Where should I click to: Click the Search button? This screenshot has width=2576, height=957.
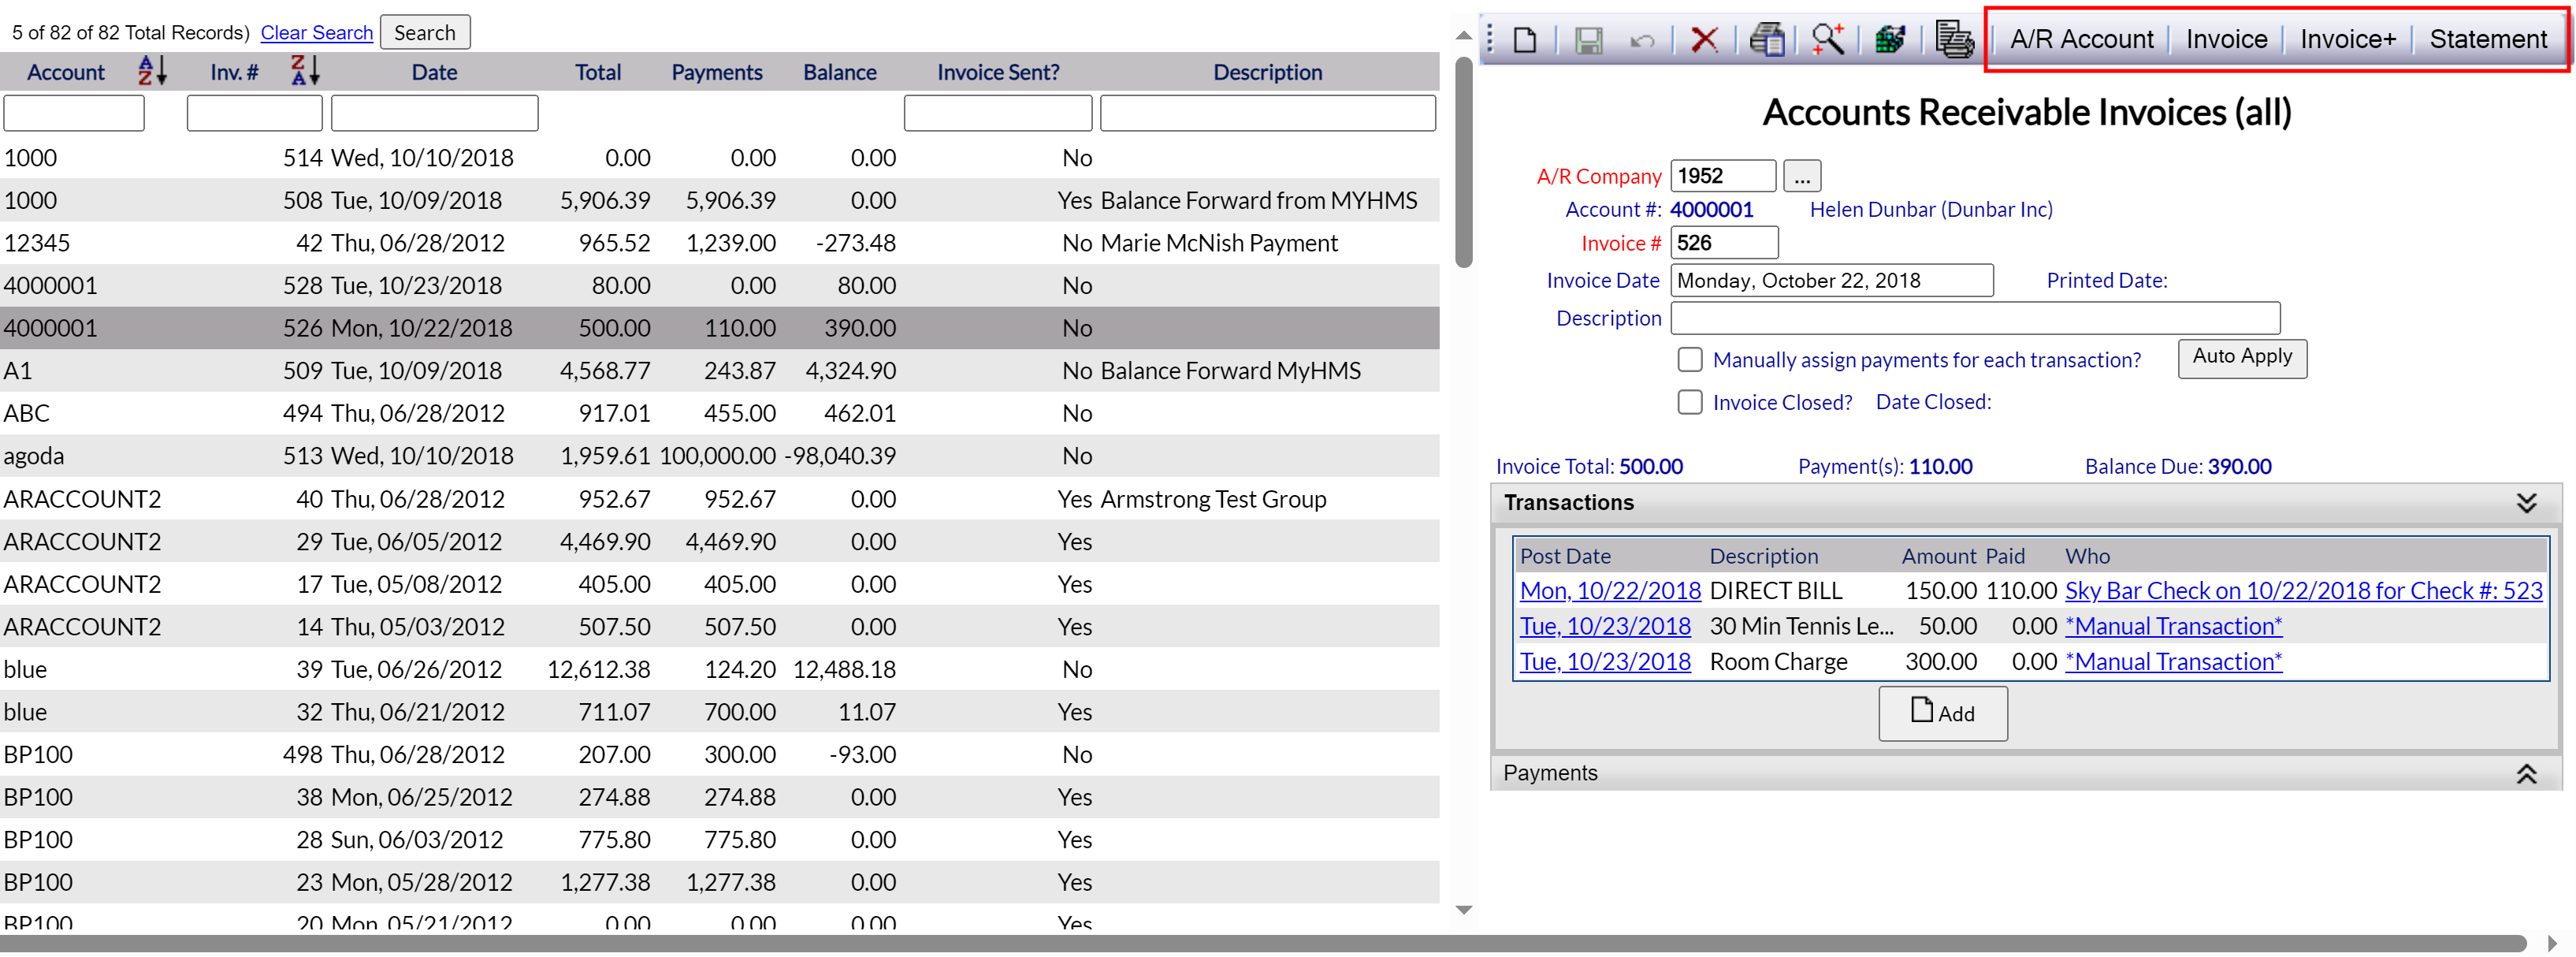(x=424, y=32)
